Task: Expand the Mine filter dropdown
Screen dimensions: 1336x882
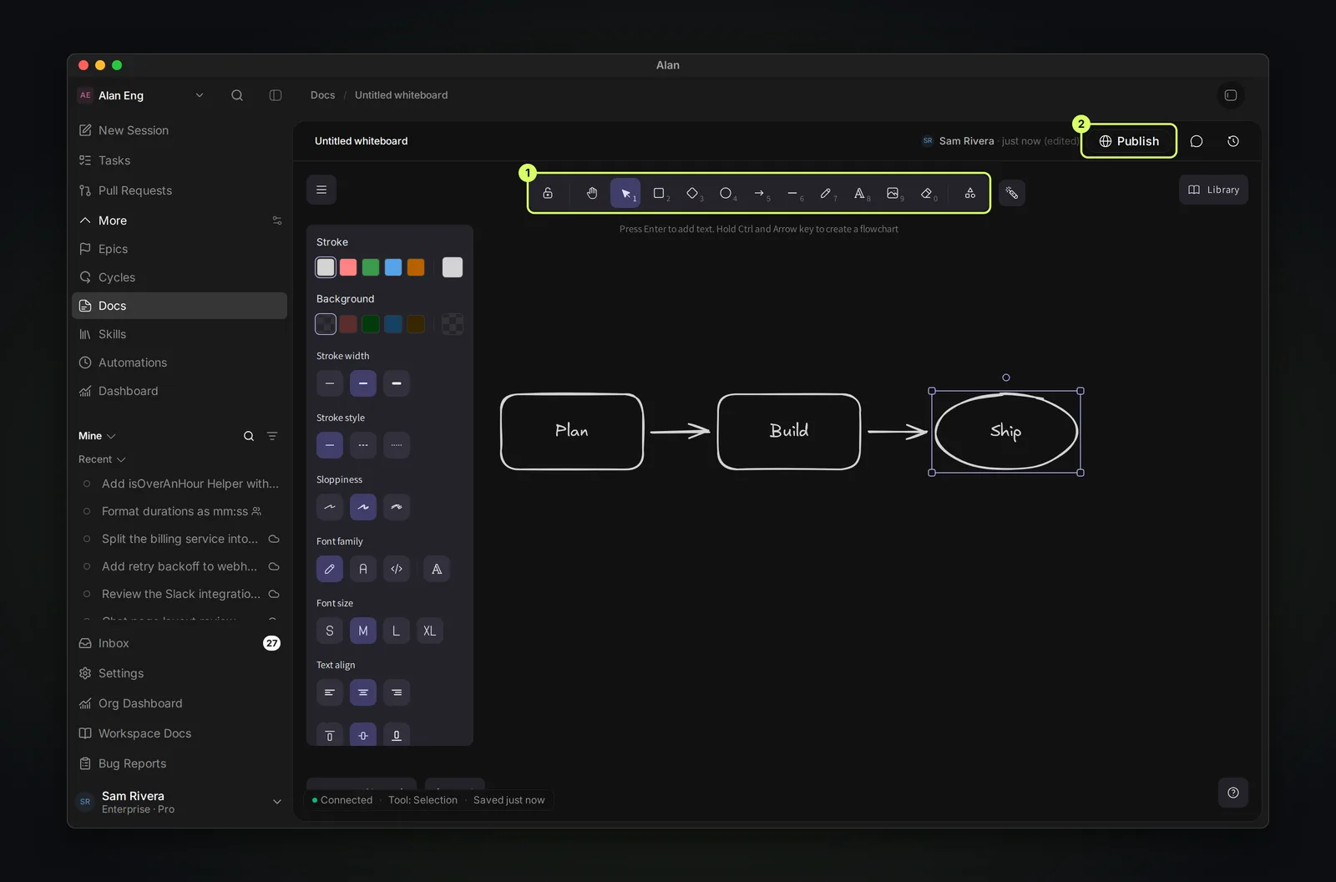Action: click(98, 436)
